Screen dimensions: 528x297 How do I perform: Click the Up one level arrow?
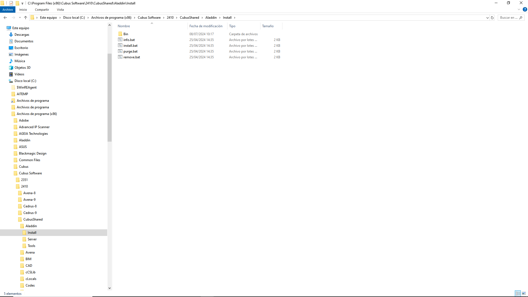point(26,18)
